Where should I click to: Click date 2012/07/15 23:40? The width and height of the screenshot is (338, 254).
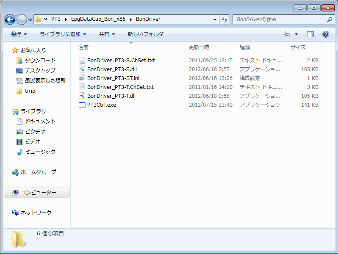[211, 105]
